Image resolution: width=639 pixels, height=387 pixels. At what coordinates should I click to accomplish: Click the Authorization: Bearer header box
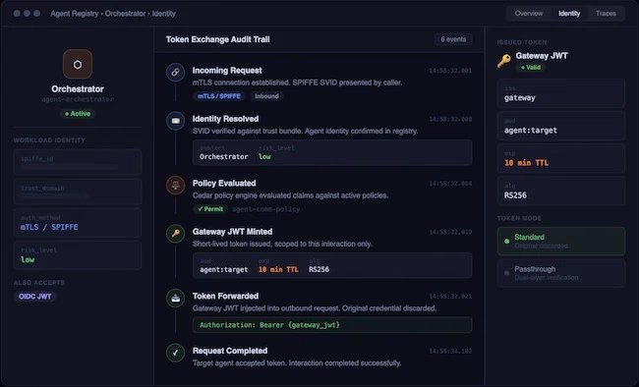(332, 325)
